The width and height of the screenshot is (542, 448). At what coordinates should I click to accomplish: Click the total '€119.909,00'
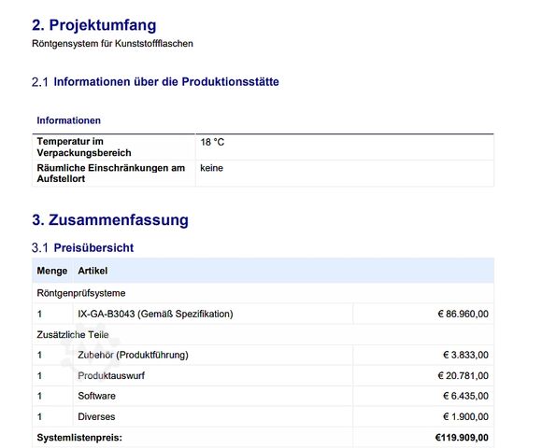(x=462, y=438)
